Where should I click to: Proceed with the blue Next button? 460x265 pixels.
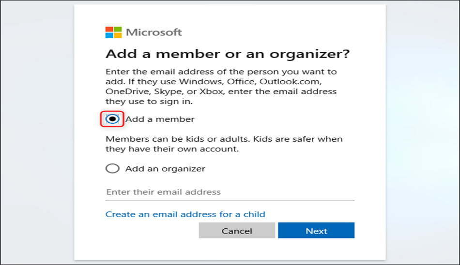316,230
